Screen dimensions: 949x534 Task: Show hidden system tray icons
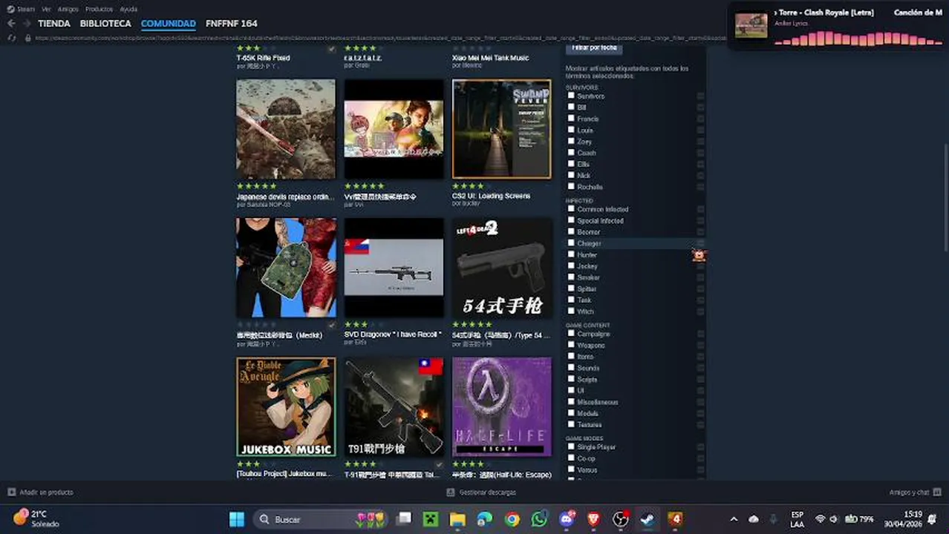click(x=734, y=519)
